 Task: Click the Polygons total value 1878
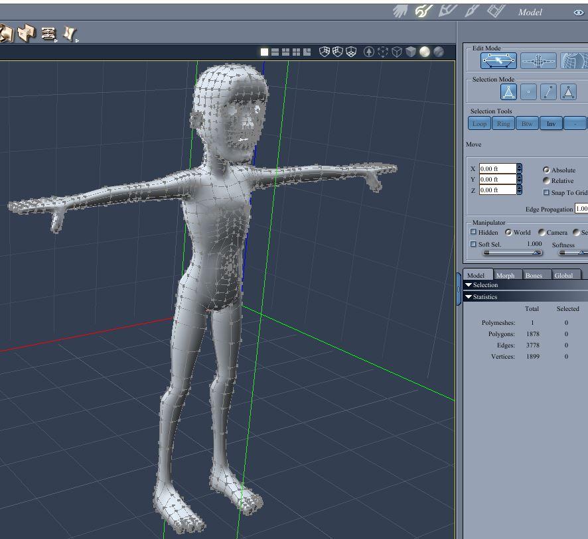(x=532, y=333)
